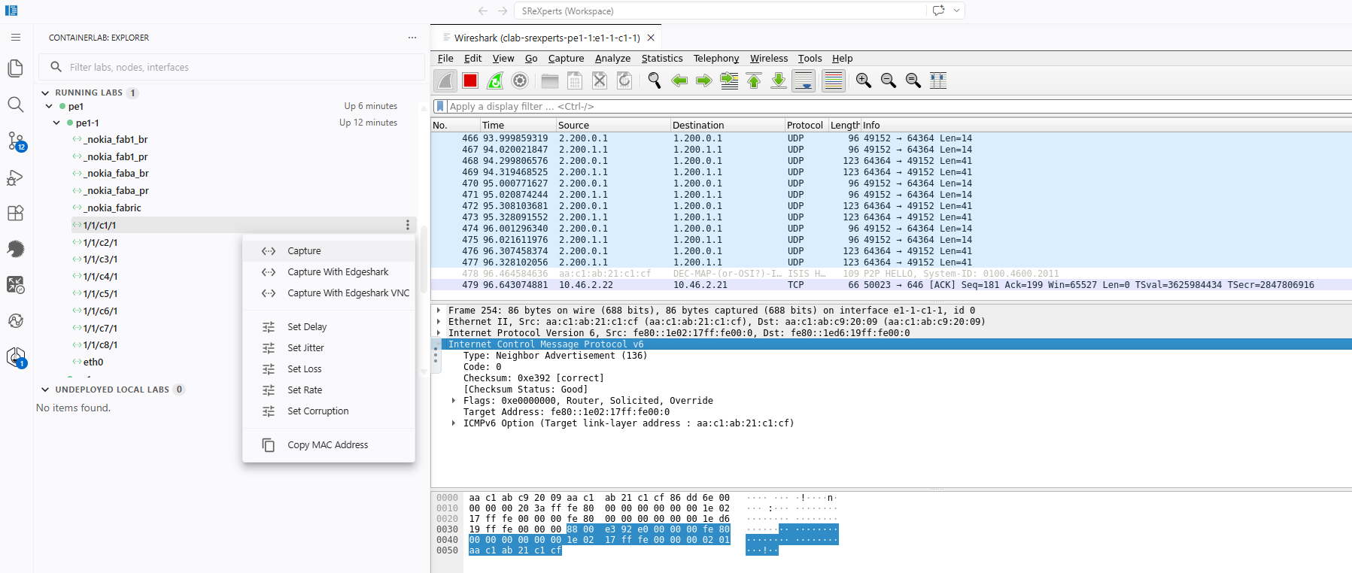
Task: Open the Wireshark Telephony menu
Action: tap(715, 59)
